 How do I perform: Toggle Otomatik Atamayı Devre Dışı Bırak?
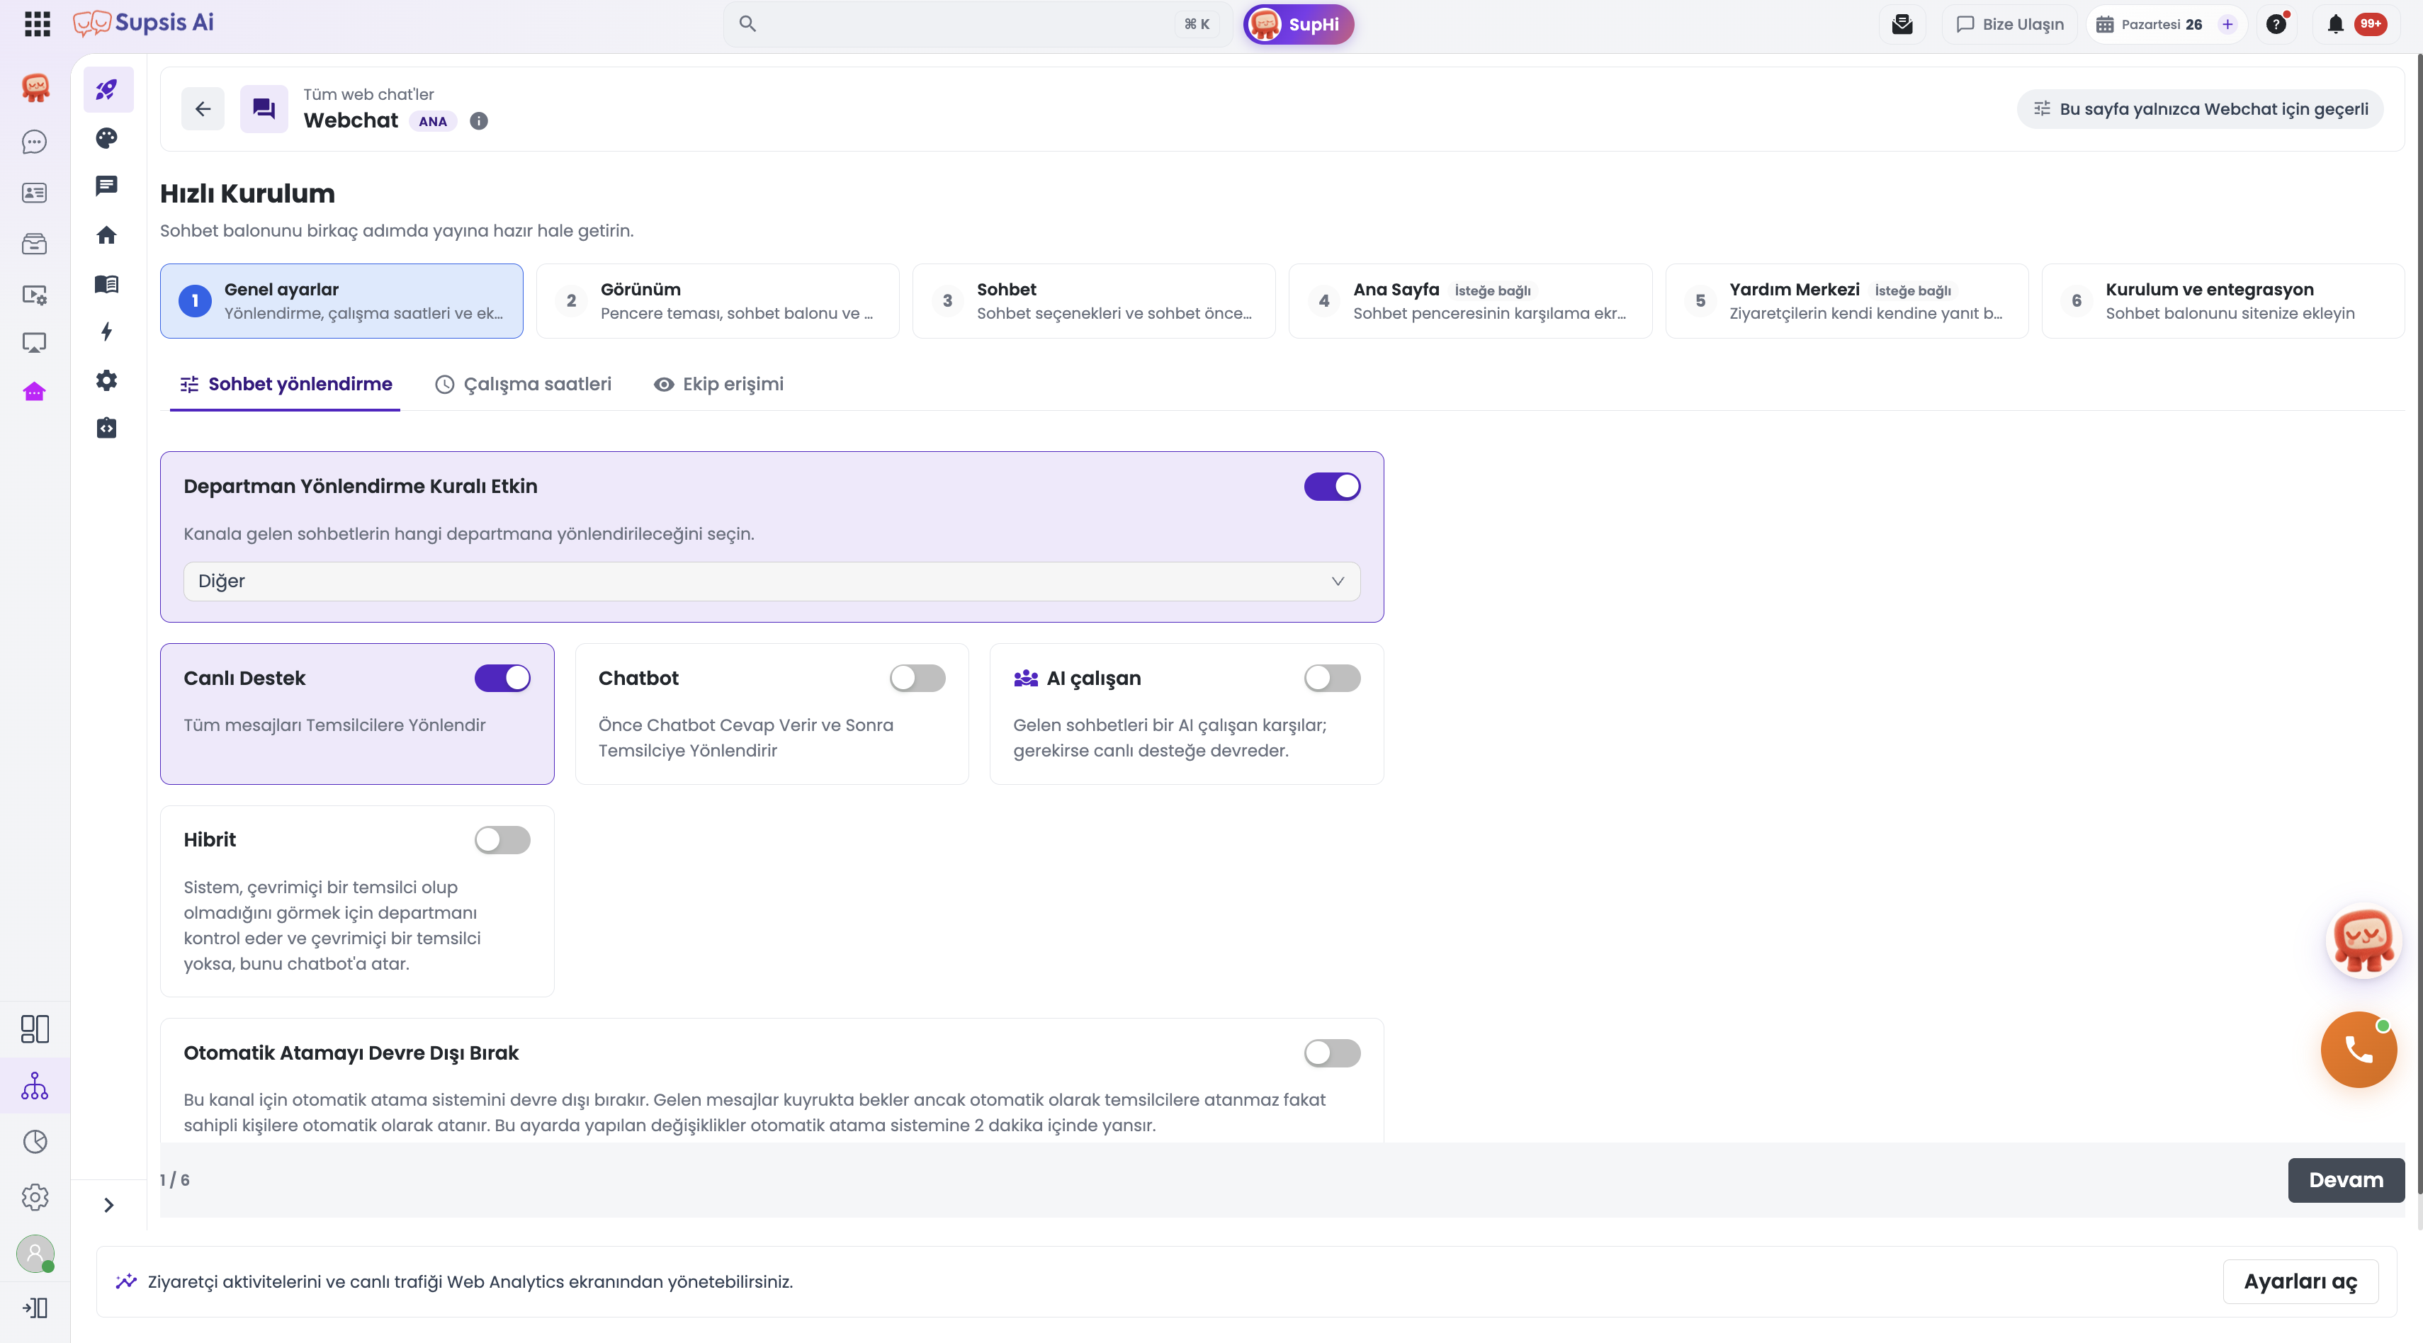[x=1332, y=1053]
